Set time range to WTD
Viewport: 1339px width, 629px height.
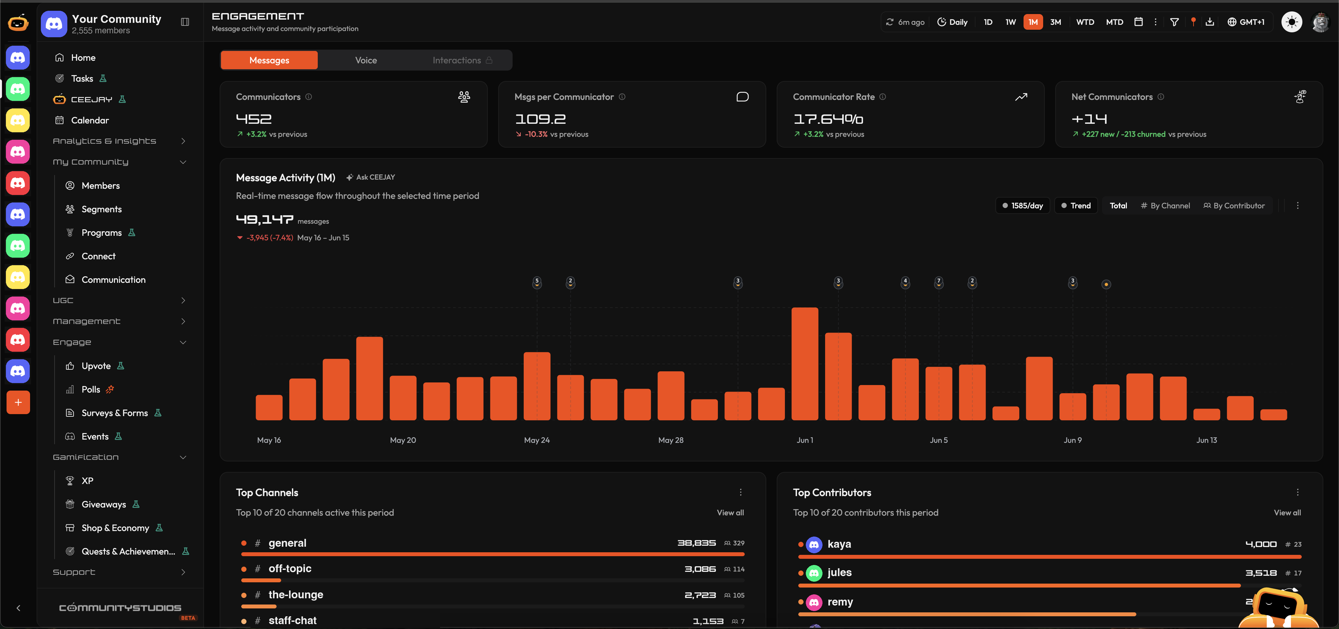tap(1085, 22)
